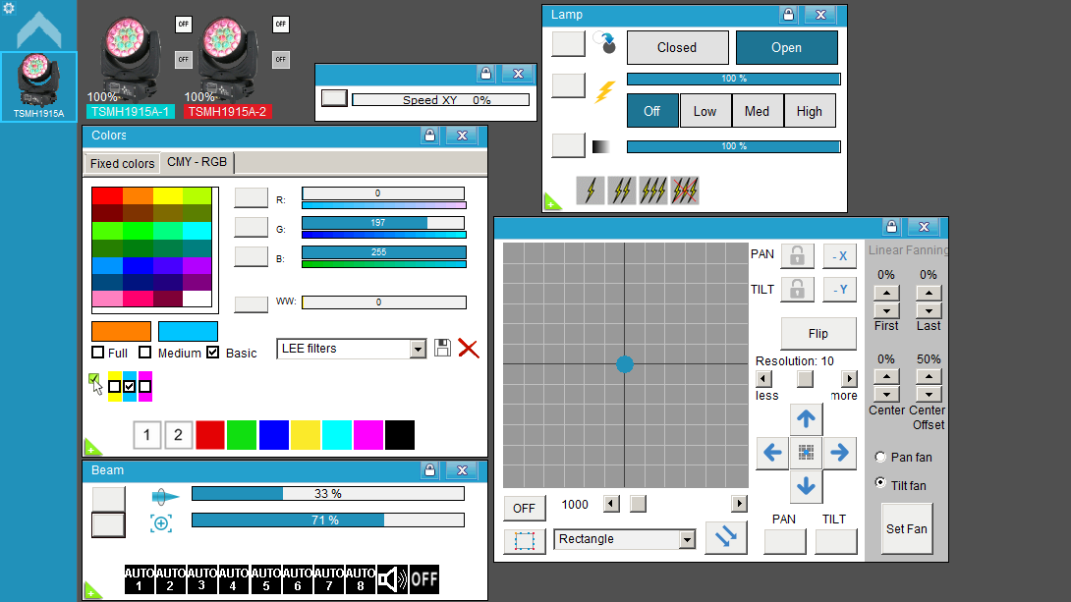Set the strobe speed to Med
Image resolution: width=1071 pixels, height=602 pixels.
coord(757,111)
